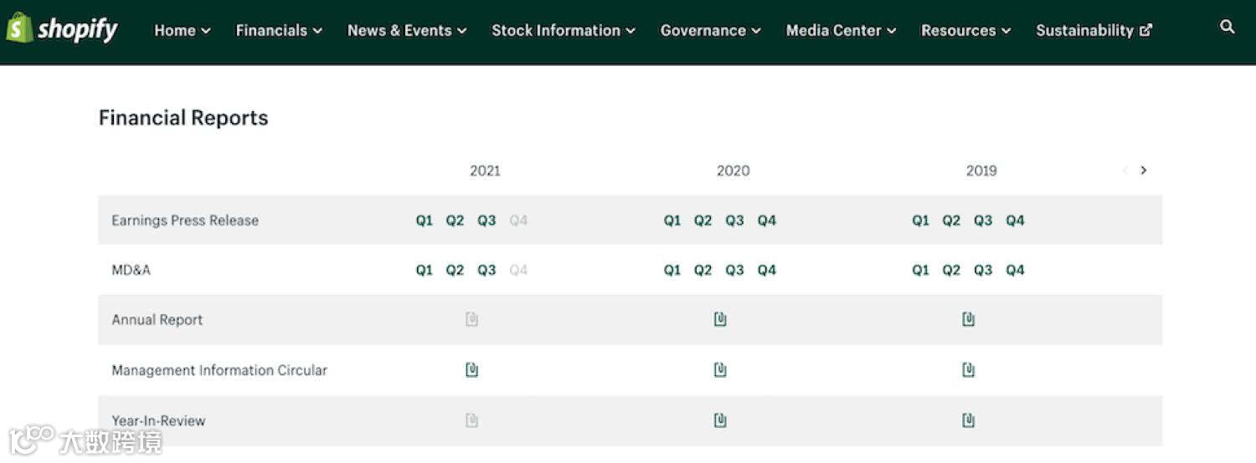Click the 2019 column header
Screen dimensions: 1256x463
pyautogui.click(x=981, y=170)
